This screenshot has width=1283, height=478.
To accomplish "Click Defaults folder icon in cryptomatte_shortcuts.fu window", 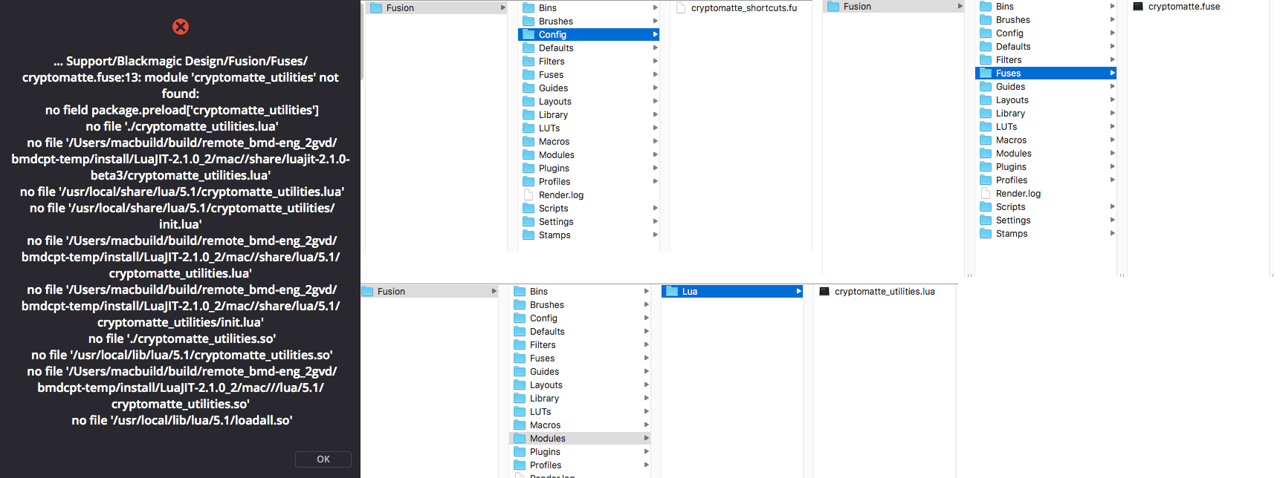I will [529, 48].
